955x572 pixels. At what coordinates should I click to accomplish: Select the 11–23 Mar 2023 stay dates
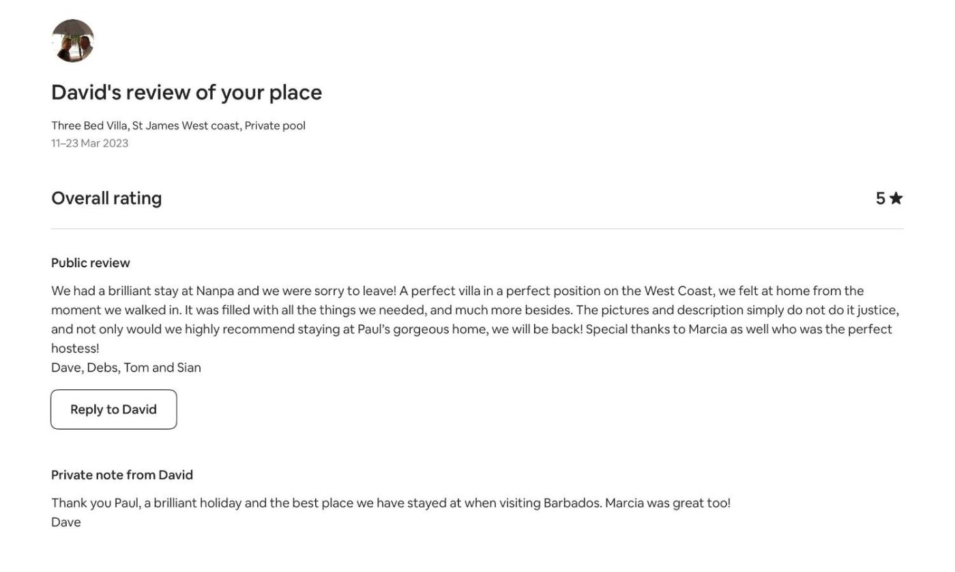[89, 143]
